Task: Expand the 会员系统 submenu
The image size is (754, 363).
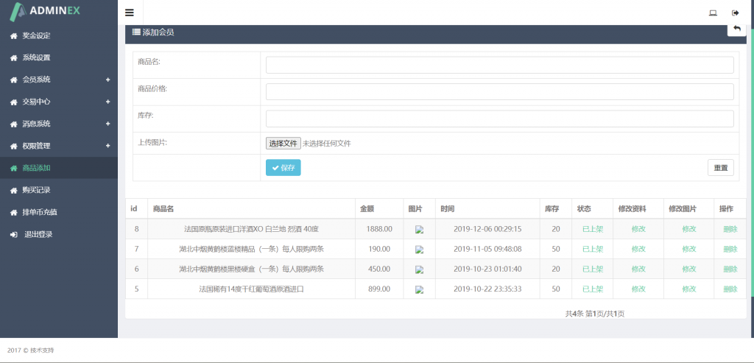Action: click(108, 80)
